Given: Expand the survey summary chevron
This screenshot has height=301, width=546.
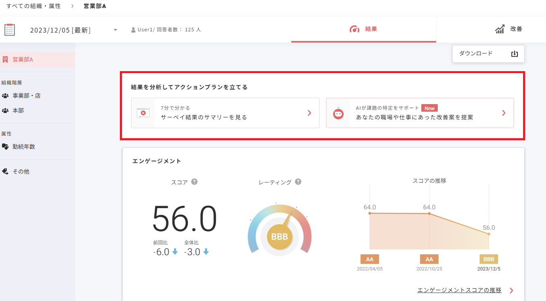Looking at the screenshot, I should coord(309,113).
